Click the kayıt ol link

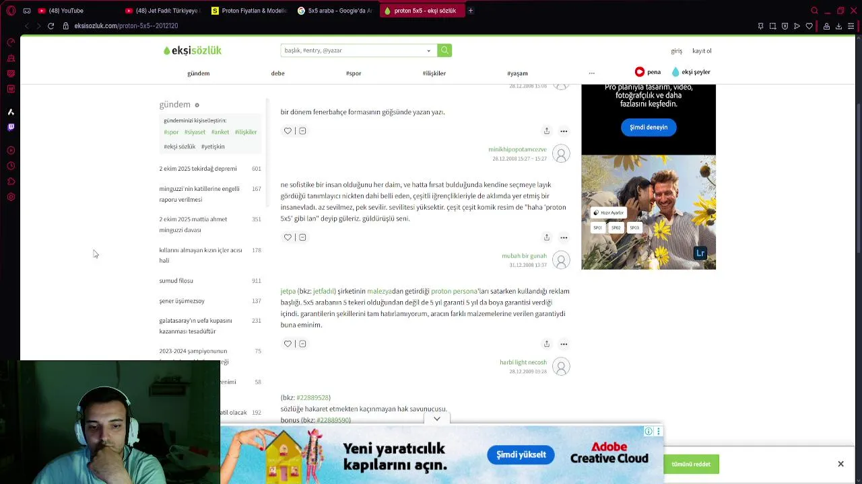(702, 51)
